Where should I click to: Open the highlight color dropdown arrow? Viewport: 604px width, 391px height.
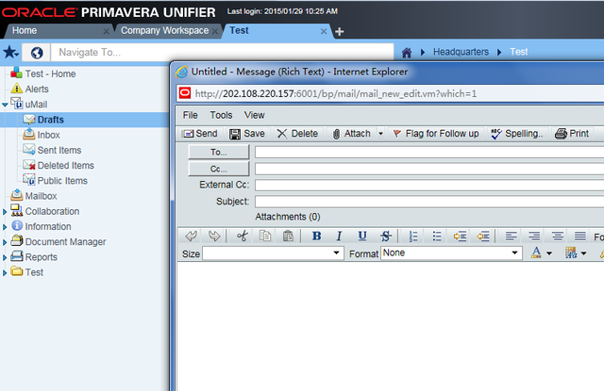(x=583, y=253)
